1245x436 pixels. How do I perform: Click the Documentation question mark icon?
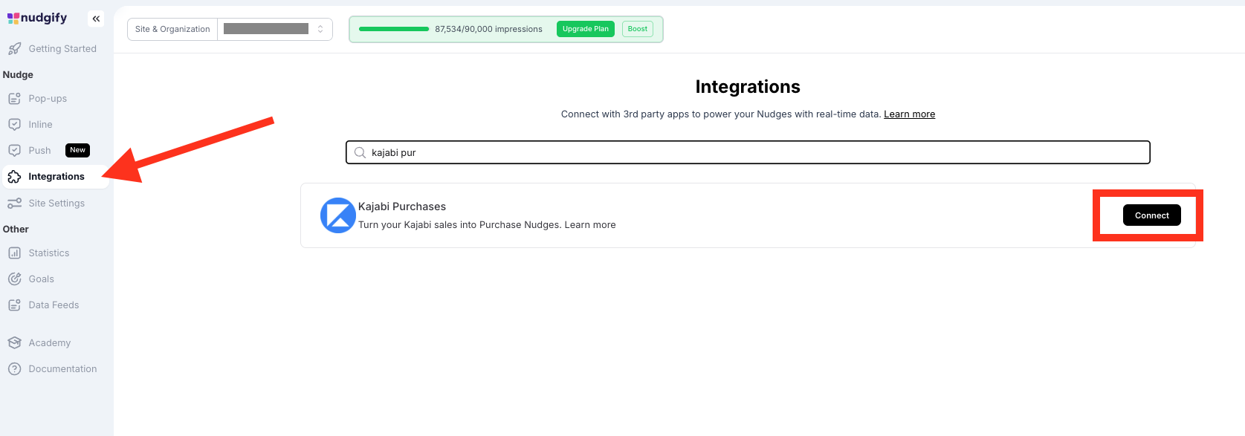tap(14, 369)
